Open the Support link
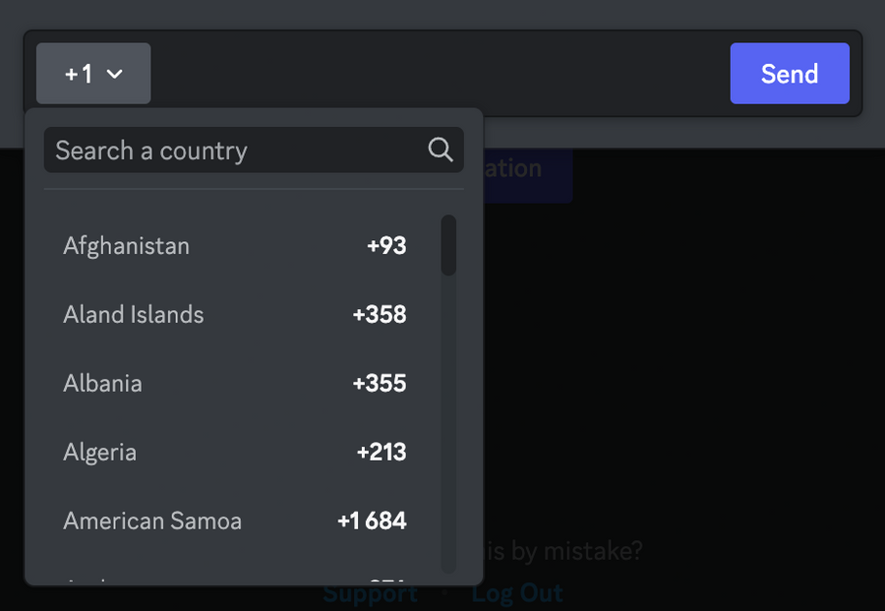885x611 pixels. (370, 593)
